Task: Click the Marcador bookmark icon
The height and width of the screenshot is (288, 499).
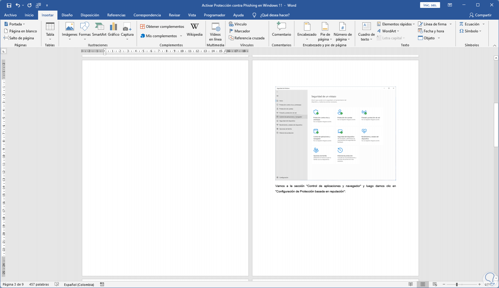Action: [231, 31]
